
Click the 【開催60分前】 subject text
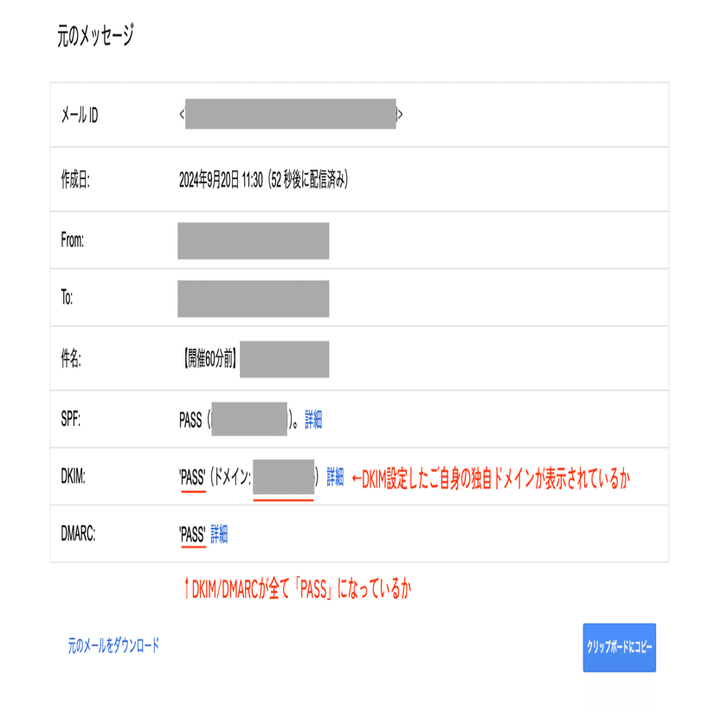[x=207, y=358]
